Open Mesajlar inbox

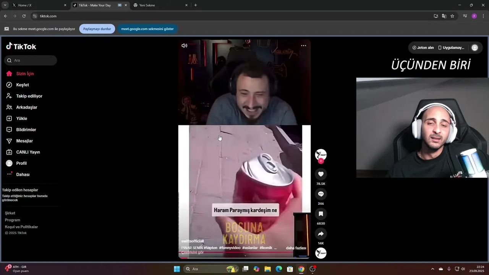coord(24,141)
